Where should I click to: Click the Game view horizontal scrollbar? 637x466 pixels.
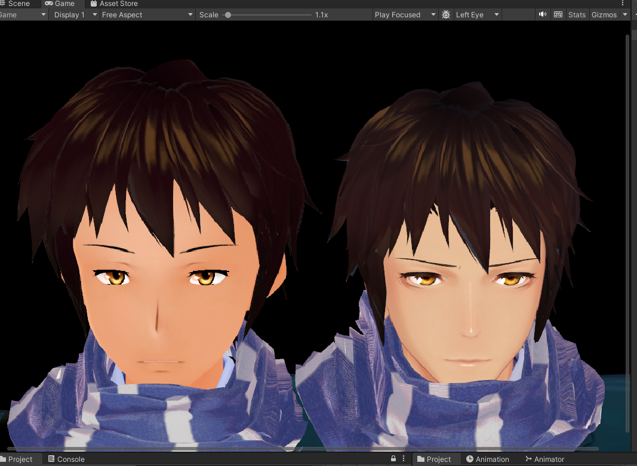point(303,449)
